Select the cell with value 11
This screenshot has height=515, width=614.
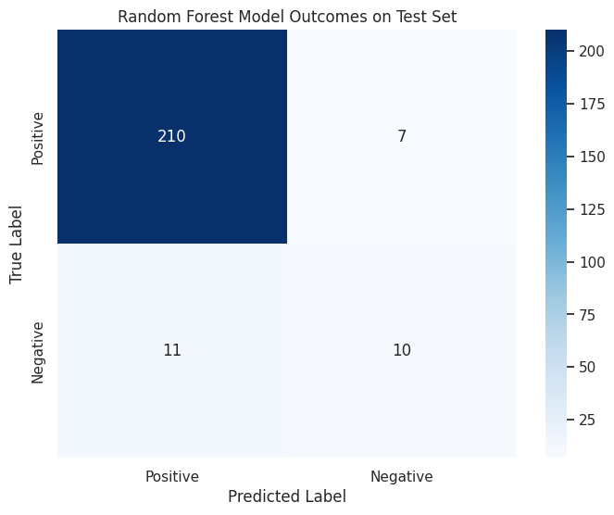tap(171, 350)
